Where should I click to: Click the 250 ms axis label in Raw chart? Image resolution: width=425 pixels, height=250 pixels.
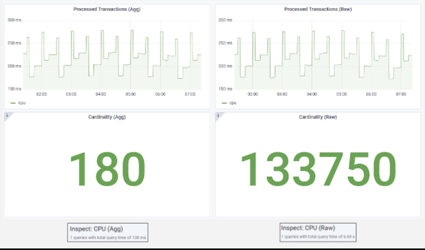click(x=225, y=43)
